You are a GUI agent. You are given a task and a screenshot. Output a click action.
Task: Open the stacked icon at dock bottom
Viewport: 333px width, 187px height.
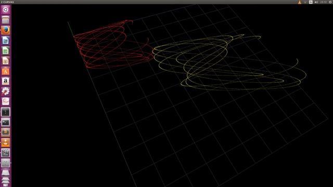6,182
